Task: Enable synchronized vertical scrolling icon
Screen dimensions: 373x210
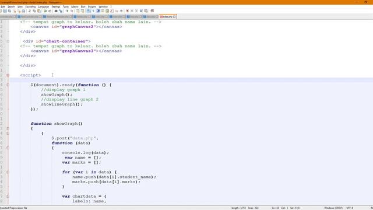Action: pos(78,11)
